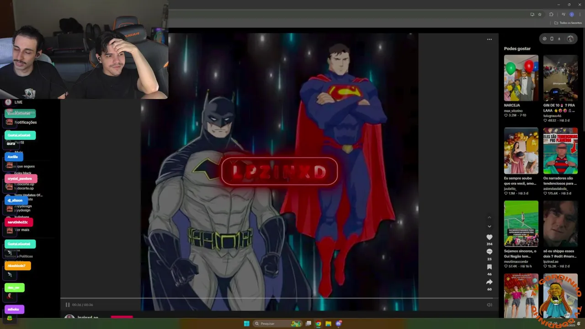Open the 'Eu sempre soube' video thumbnail
The height and width of the screenshot is (329, 585).
(521, 151)
